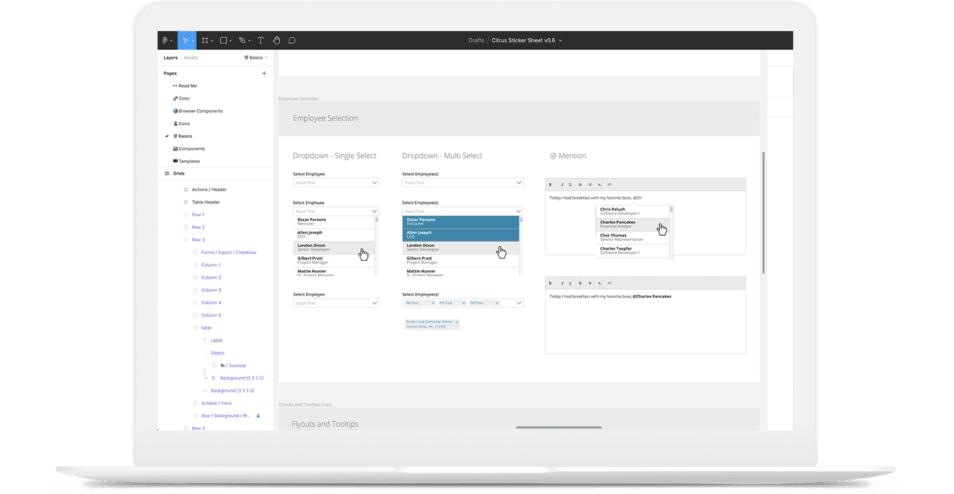Select the Move tool
This screenshot has height=494, width=954.
[x=185, y=40]
